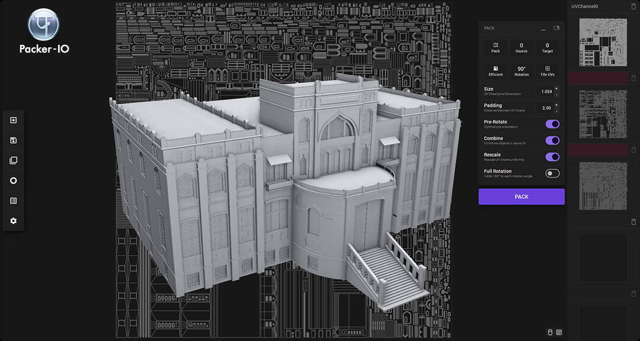Viewport: 640px width, 341px height.
Task: Click the circle ring icon in left sidebar
Action: 14,181
